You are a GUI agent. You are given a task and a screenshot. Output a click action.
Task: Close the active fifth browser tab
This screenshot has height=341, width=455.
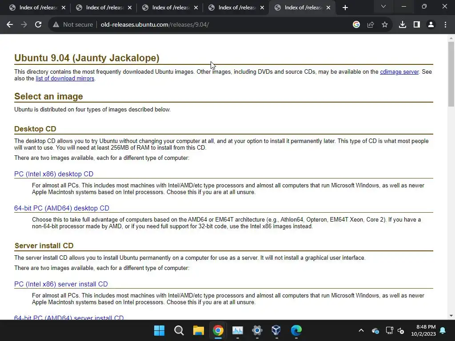[x=328, y=8]
